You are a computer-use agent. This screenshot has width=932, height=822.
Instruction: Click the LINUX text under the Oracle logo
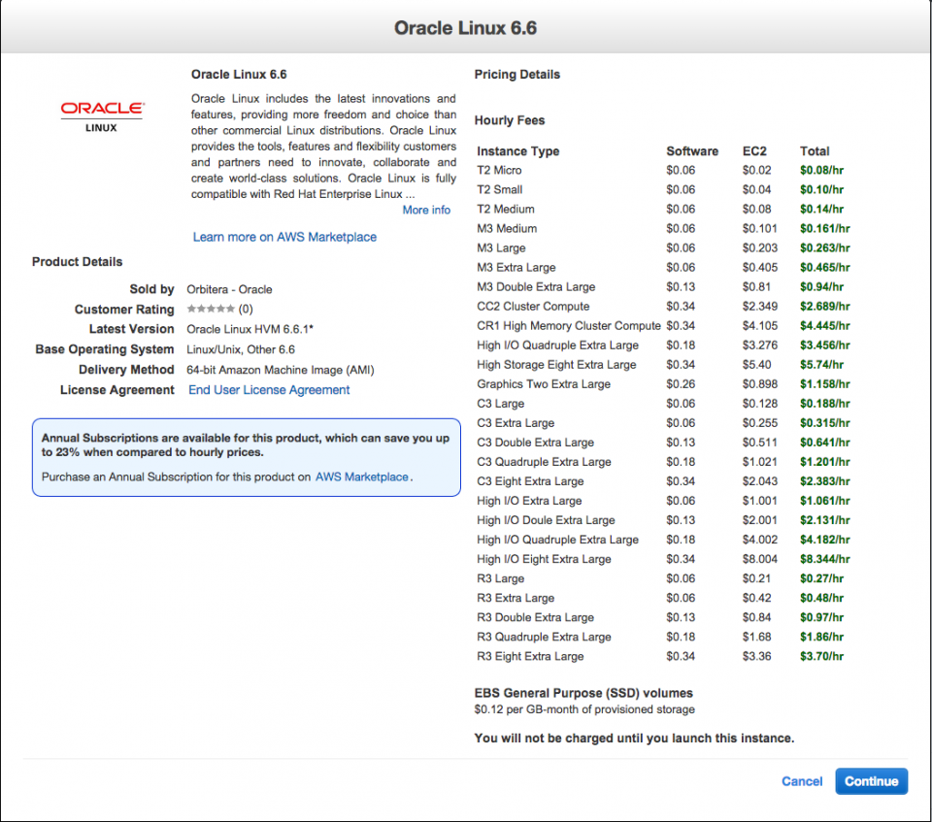[x=101, y=125]
